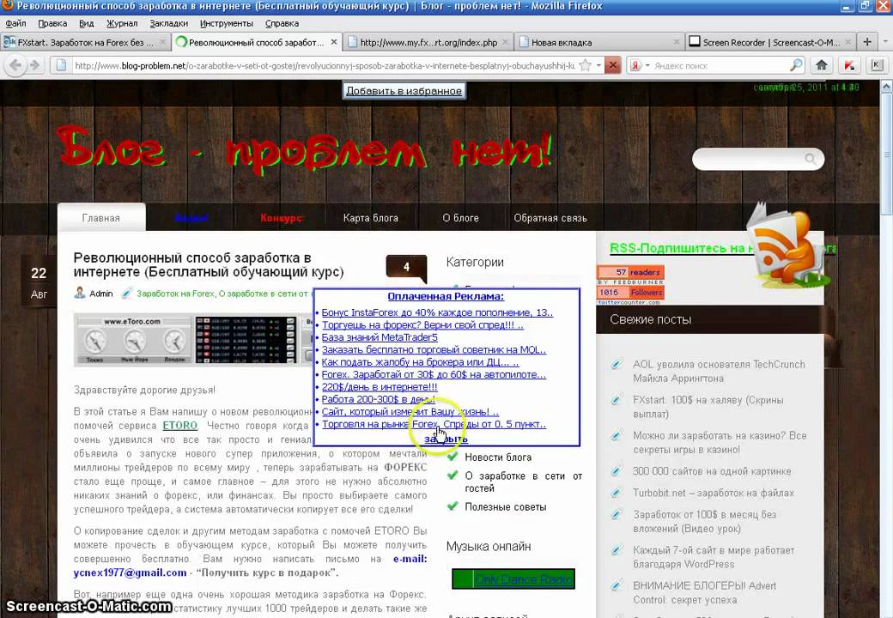893x618 pixels.
Task: Click the comment count bubble showing 4
Action: click(x=406, y=268)
